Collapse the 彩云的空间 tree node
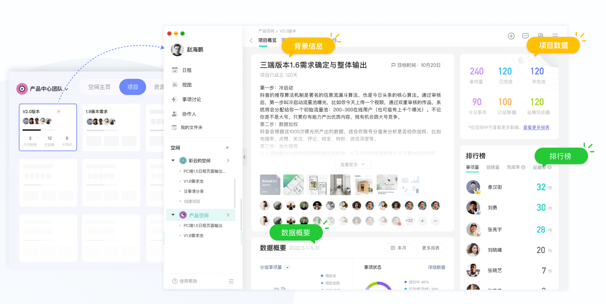 click(x=173, y=161)
